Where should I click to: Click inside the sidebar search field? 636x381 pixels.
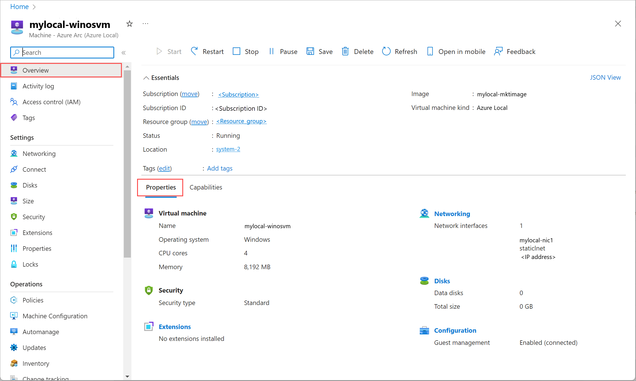[x=62, y=53]
